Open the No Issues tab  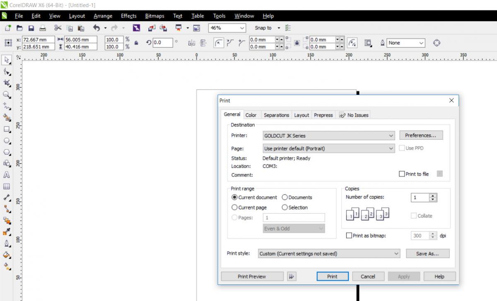[354, 115]
